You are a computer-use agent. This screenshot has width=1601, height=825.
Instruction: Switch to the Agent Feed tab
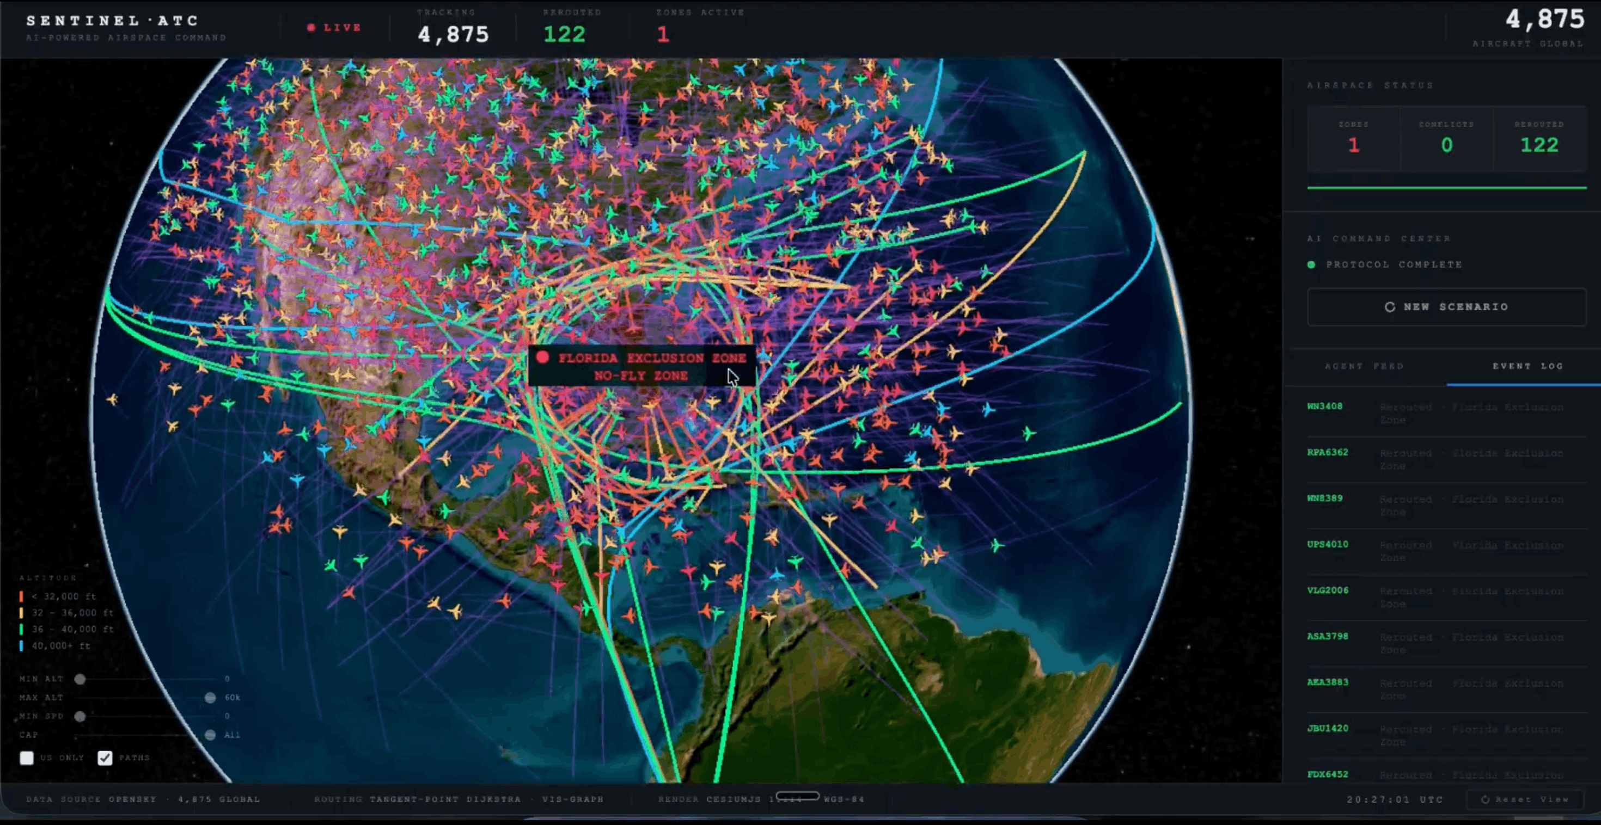pos(1364,367)
